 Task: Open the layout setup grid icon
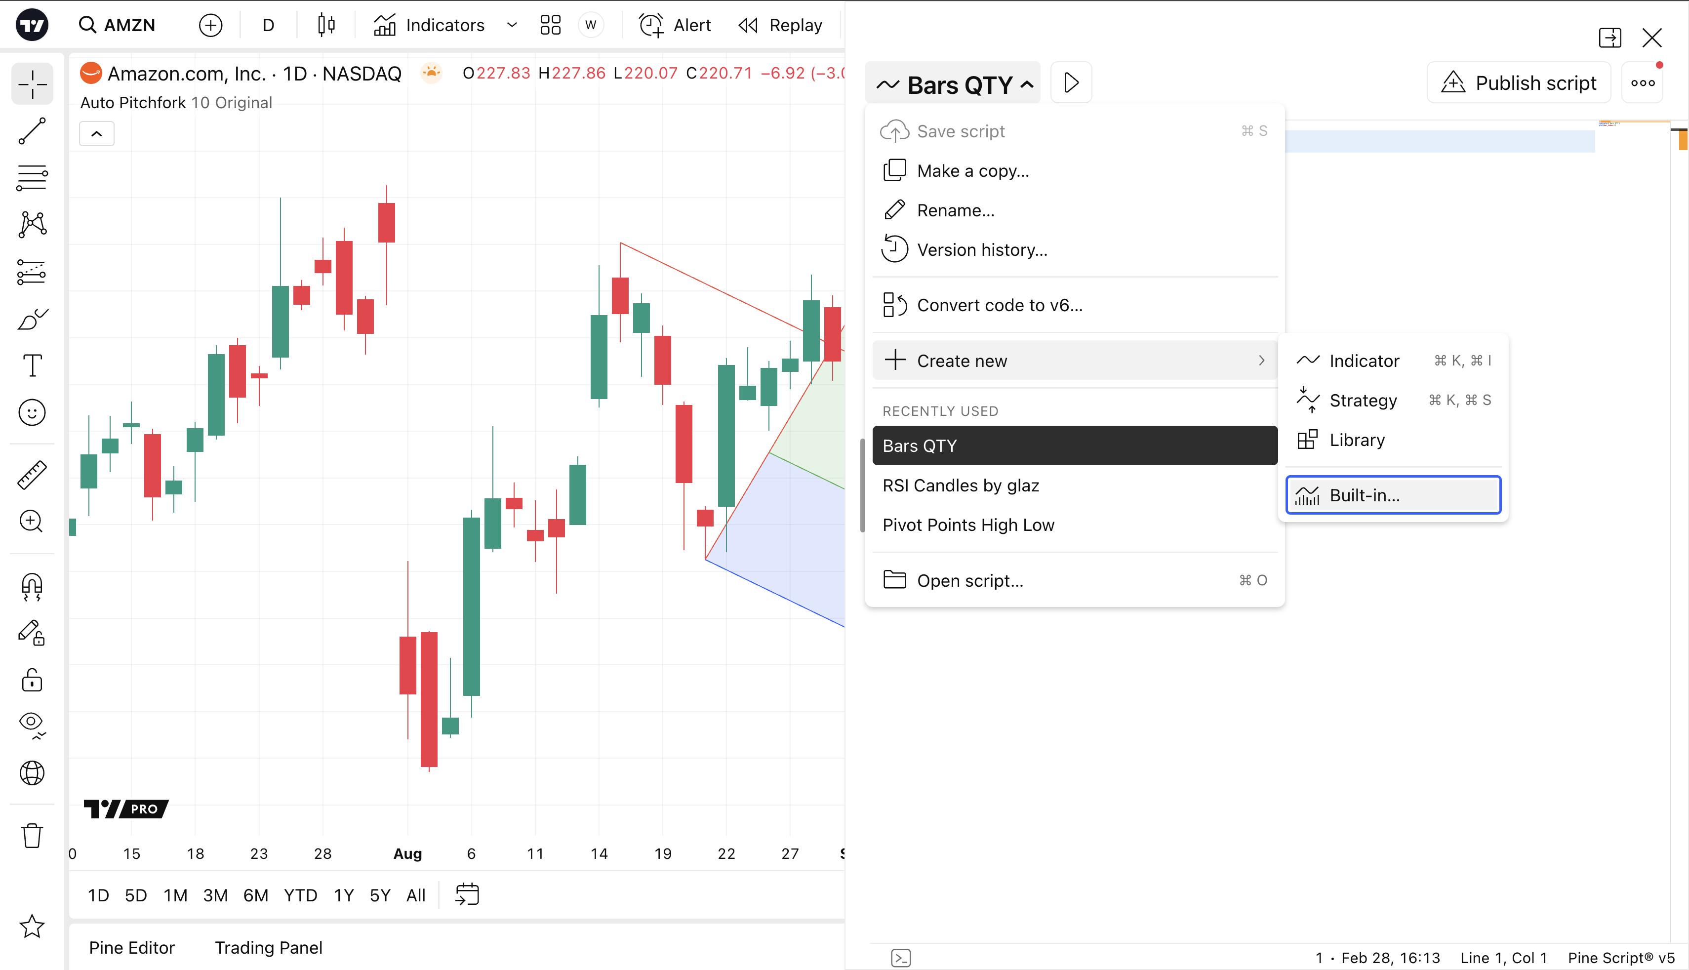(550, 25)
